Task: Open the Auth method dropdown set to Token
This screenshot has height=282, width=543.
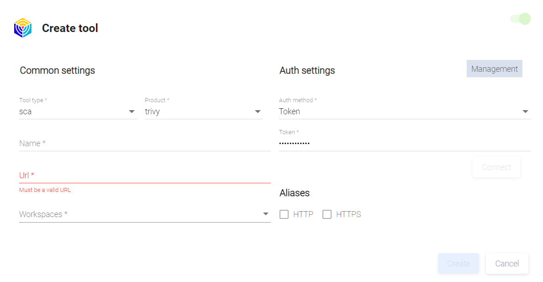Action: pos(404,112)
